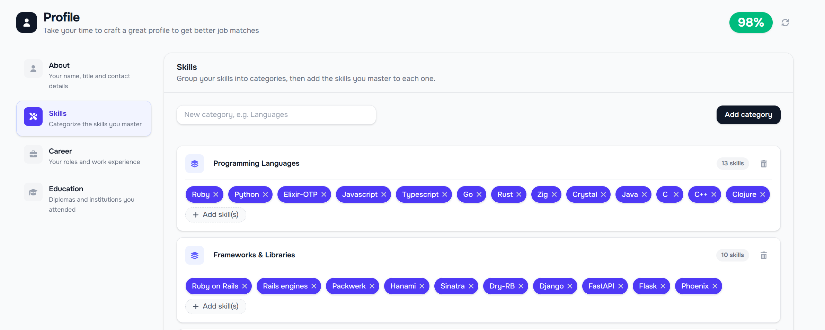Remove the Java skill tag
Viewport: 825px width, 330px height.
tap(644, 194)
